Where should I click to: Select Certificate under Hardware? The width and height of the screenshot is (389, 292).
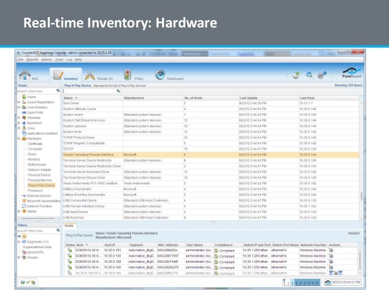35,144
